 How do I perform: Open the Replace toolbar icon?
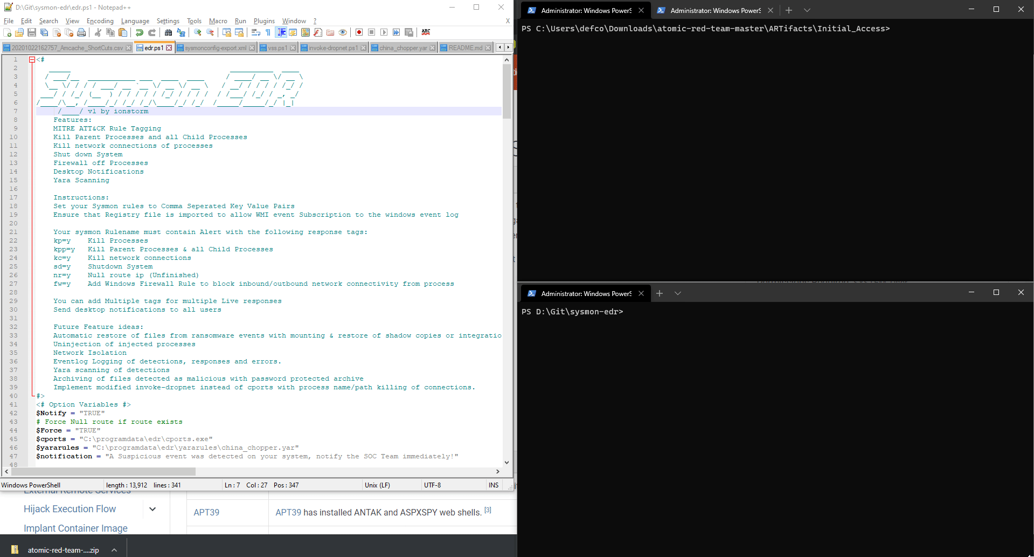[x=181, y=33]
